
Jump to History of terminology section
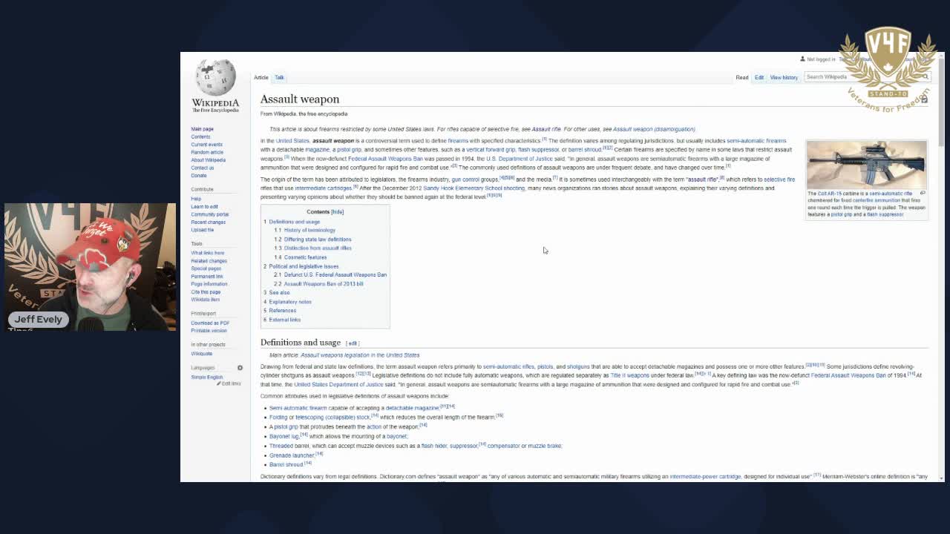click(309, 231)
